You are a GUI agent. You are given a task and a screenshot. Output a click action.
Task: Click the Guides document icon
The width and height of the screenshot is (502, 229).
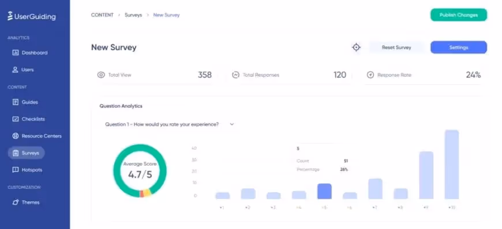16,102
